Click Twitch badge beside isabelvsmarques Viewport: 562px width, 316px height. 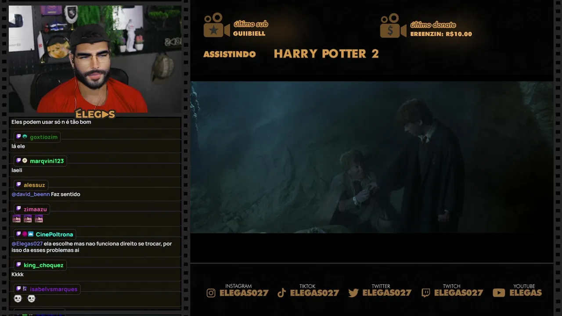(x=18, y=289)
